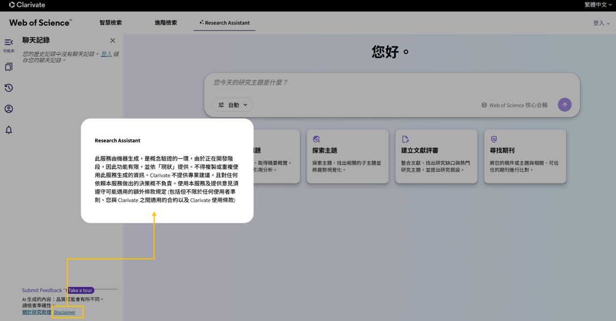Click the Research Assistant popup title
616x321 pixels.
tap(118, 141)
